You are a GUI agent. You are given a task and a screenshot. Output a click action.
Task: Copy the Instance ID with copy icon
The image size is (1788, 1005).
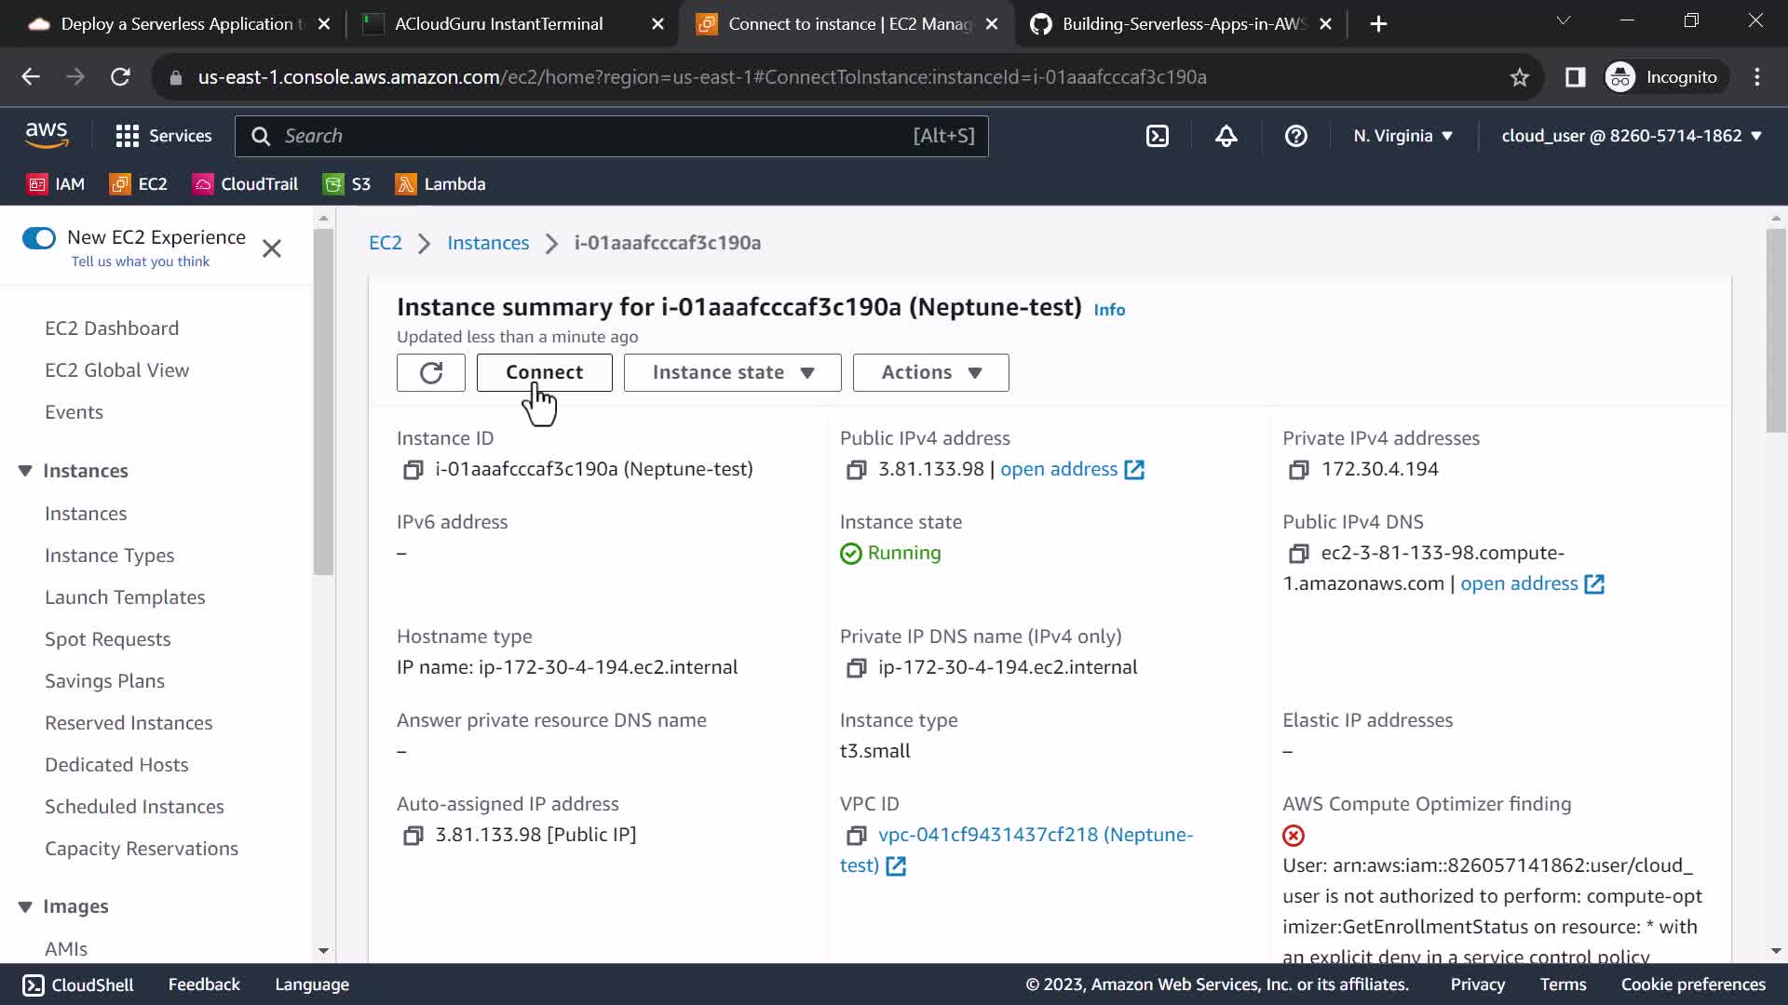point(413,470)
